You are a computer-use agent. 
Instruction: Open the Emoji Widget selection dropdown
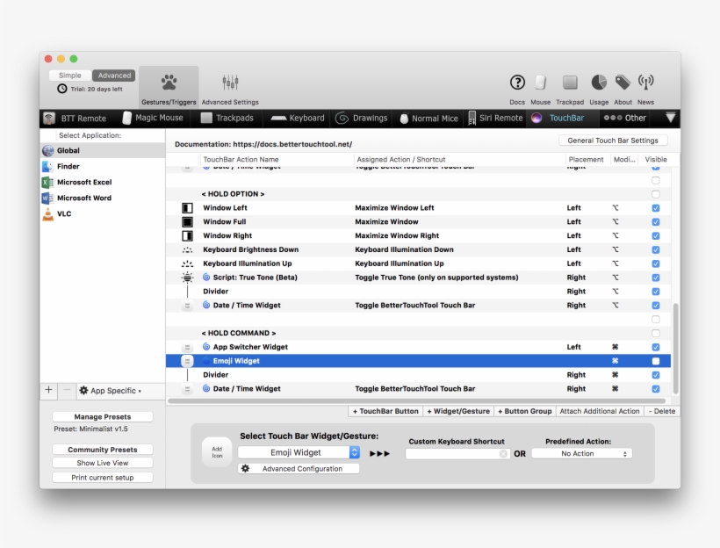[299, 453]
